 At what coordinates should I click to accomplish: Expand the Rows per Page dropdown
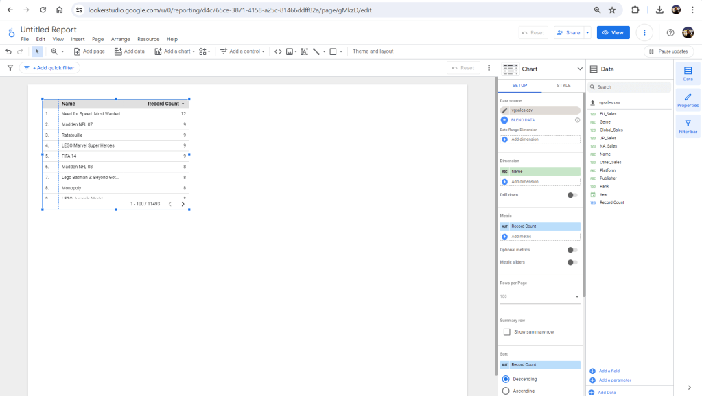click(576, 296)
